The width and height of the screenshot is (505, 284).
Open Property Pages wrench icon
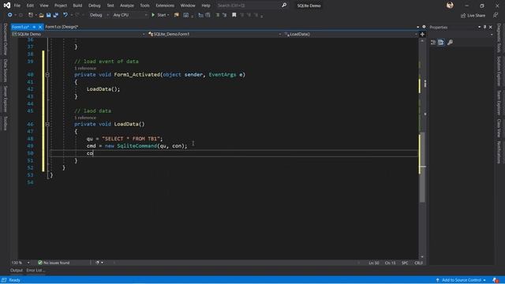pos(451,42)
